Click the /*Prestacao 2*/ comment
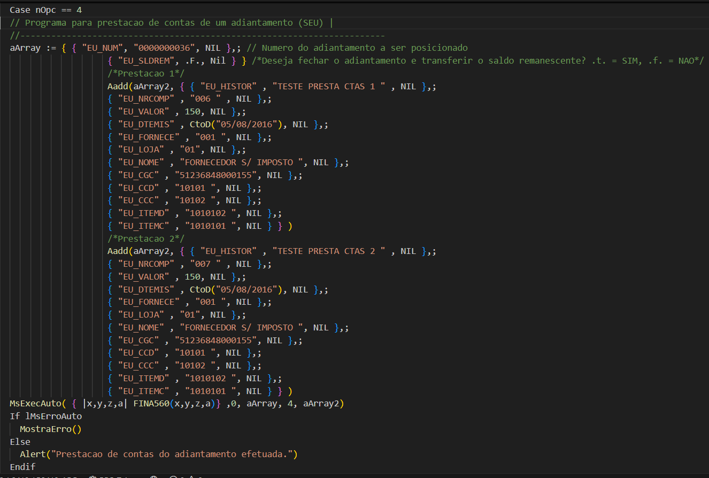Screen dimensions: 709x478 [x=145, y=238]
